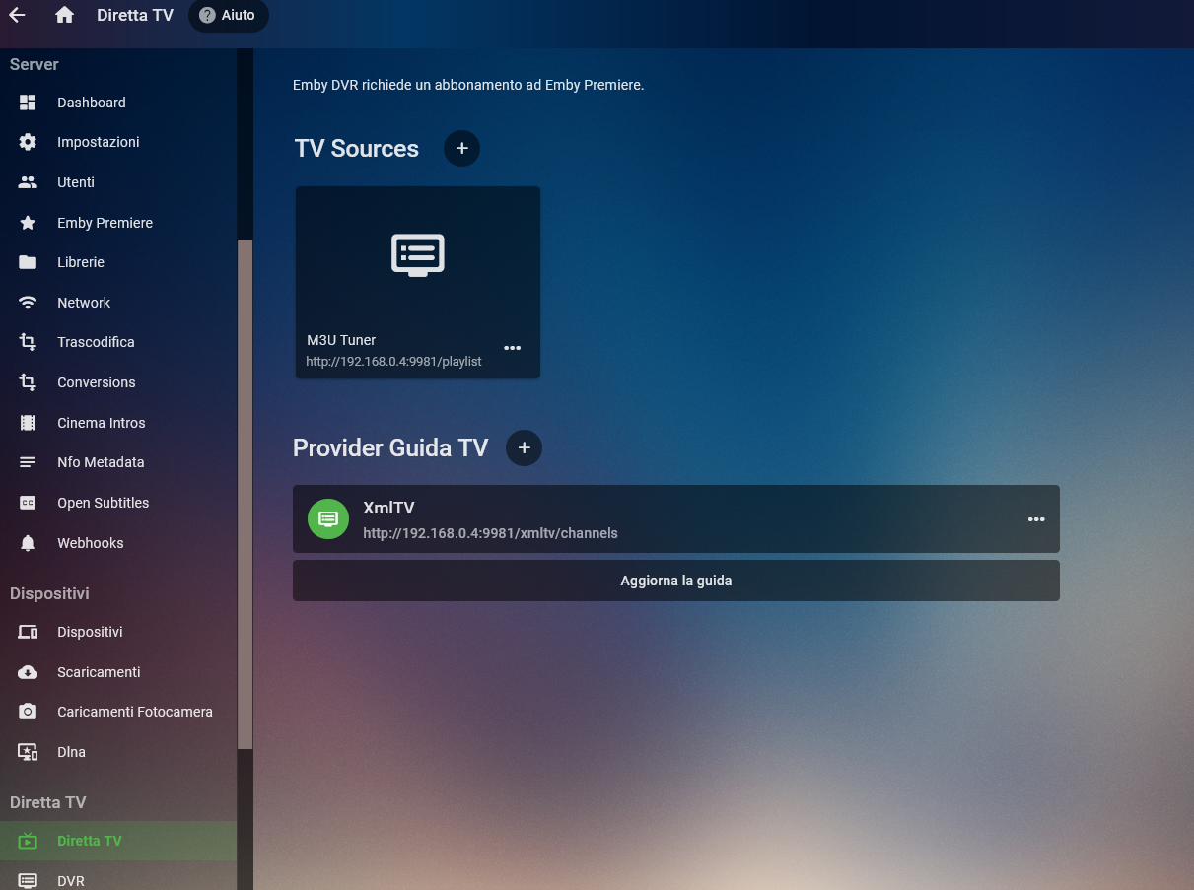Open XmlTV provider options menu
This screenshot has width=1194, height=890.
coord(1035,519)
